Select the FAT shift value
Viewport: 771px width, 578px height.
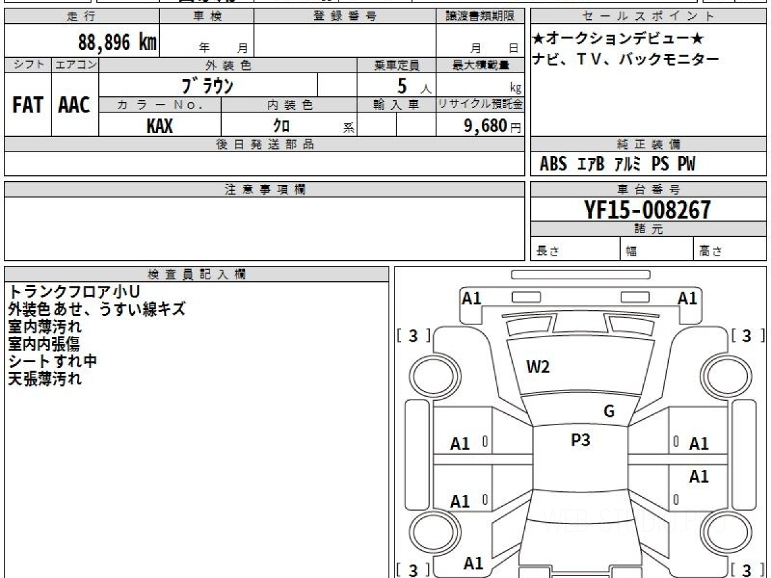pyautogui.click(x=28, y=105)
